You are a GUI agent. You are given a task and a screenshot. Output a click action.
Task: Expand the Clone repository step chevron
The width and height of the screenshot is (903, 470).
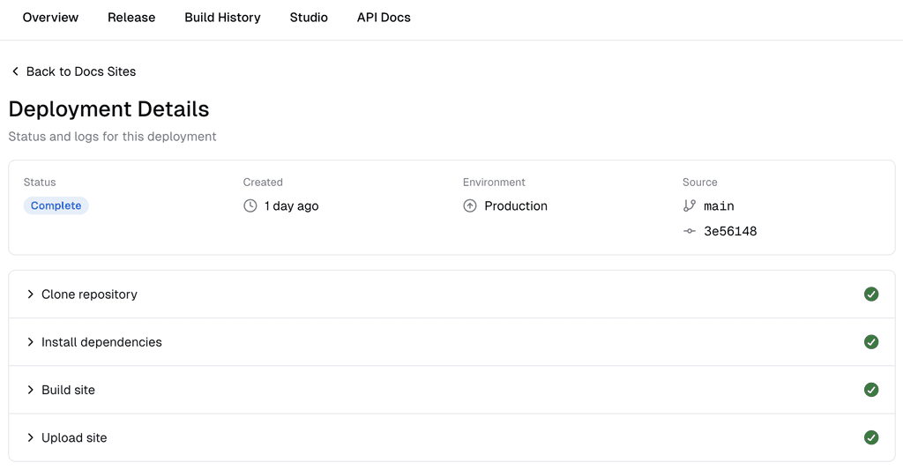pyautogui.click(x=30, y=295)
